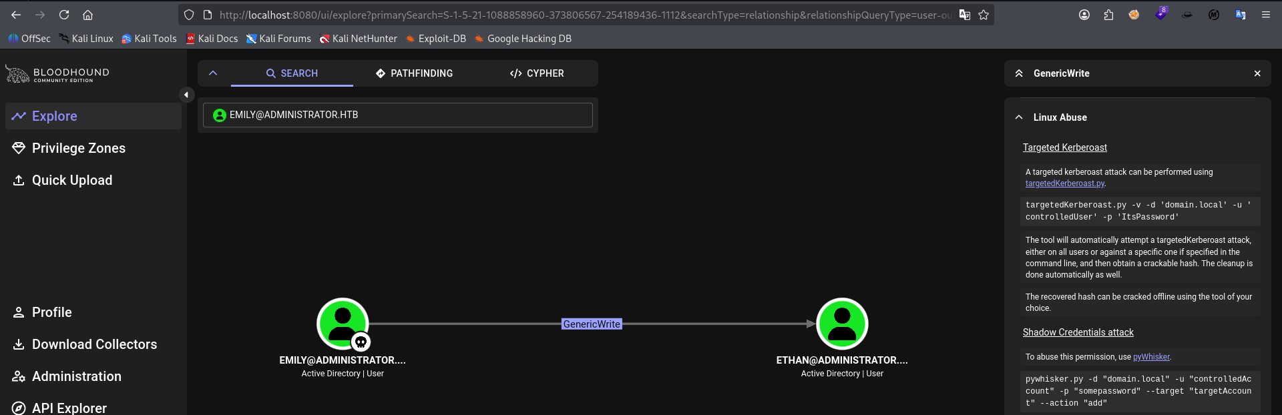Close the GenericWrite panel
This screenshot has width=1282, height=415.
(x=1257, y=73)
